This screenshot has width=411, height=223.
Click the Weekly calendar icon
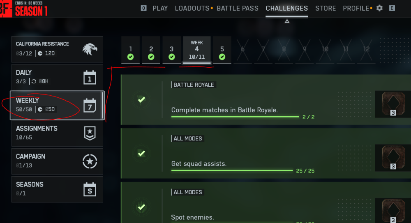tap(90, 105)
